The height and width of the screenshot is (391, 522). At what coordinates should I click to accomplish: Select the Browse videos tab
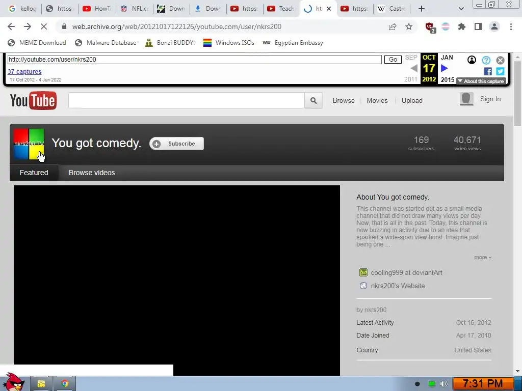click(x=92, y=173)
